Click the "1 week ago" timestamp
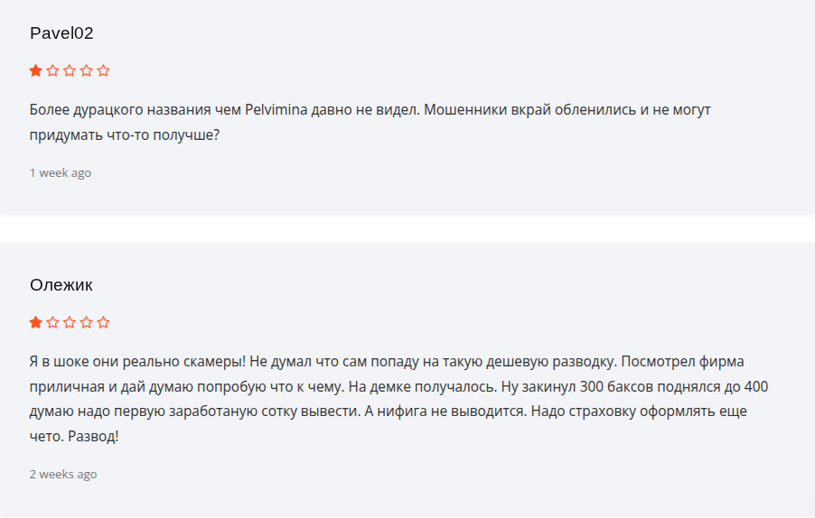815x518 pixels. (61, 172)
